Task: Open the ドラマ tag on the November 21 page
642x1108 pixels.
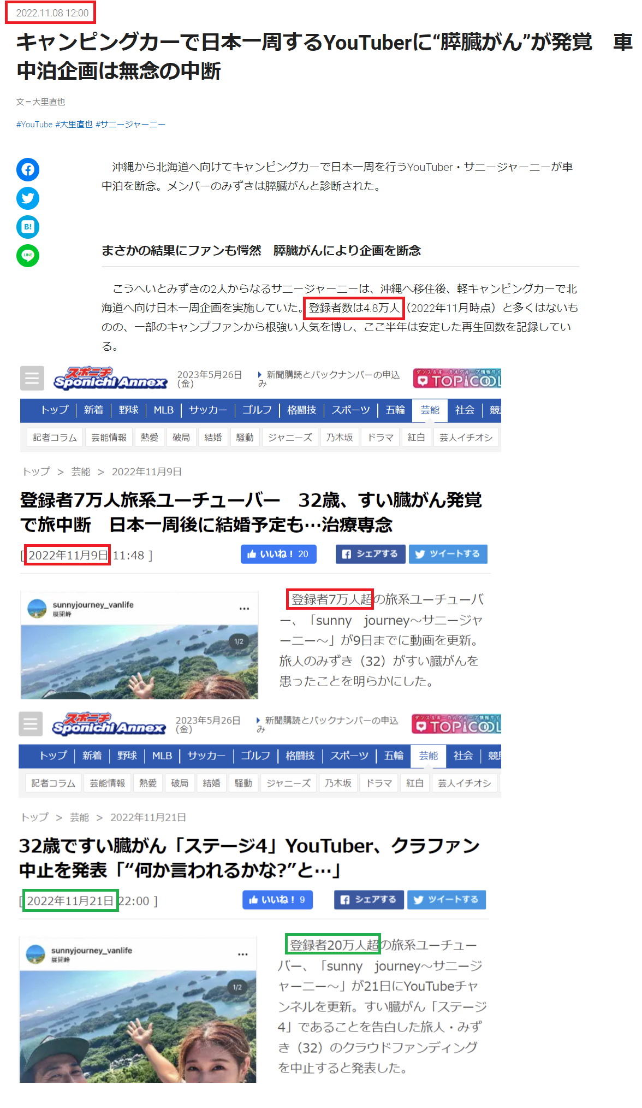Action: (x=379, y=783)
